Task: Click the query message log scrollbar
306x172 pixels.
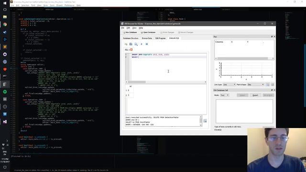Action: tap(201, 121)
